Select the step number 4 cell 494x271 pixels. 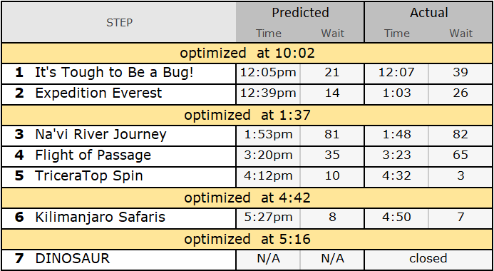[19, 155]
